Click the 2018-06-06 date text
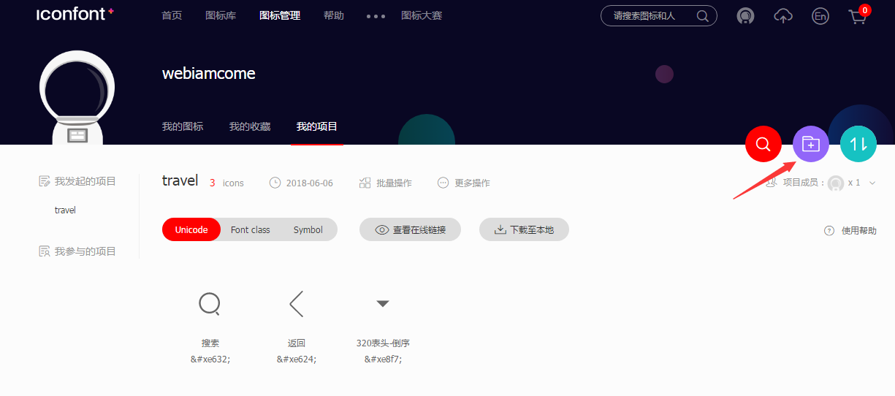 [x=310, y=183]
